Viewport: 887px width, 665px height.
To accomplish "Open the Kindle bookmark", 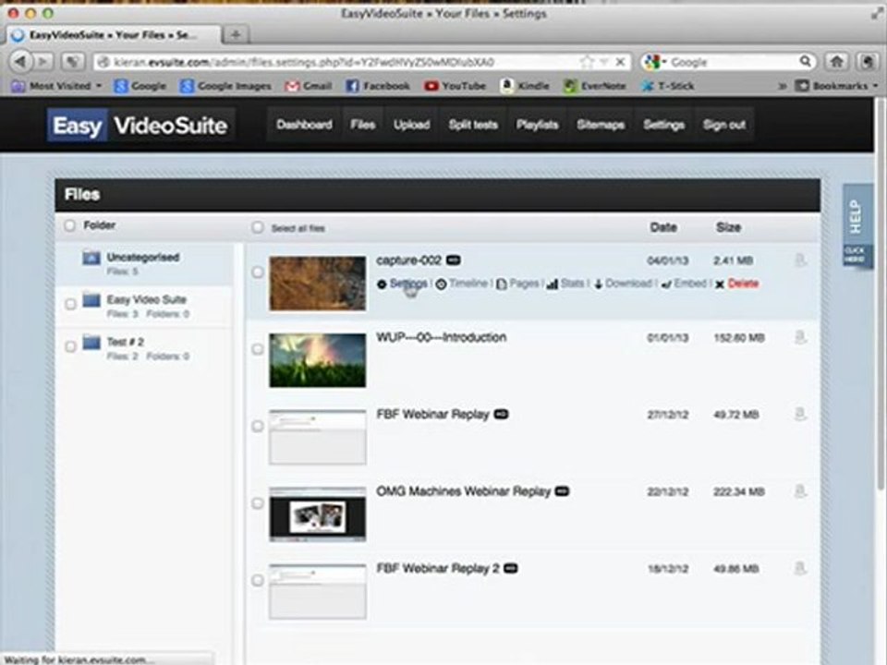I will pyautogui.click(x=525, y=86).
